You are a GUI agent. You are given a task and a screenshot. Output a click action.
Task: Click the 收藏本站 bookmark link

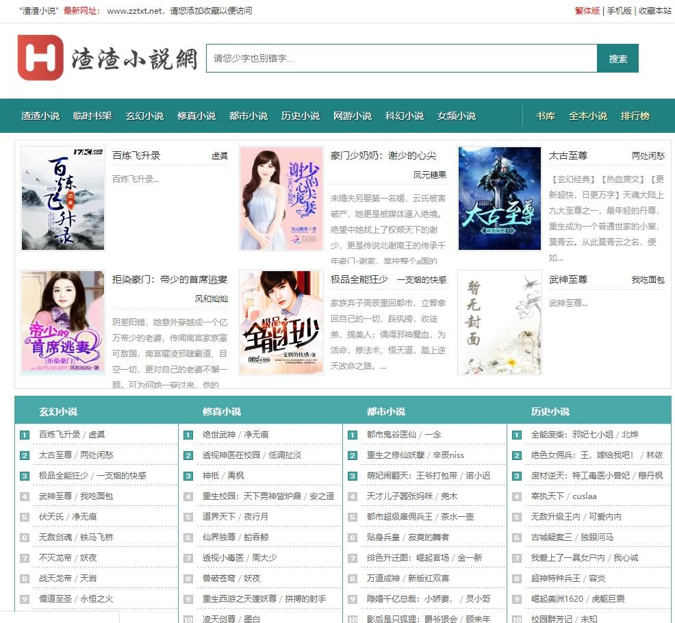click(655, 11)
